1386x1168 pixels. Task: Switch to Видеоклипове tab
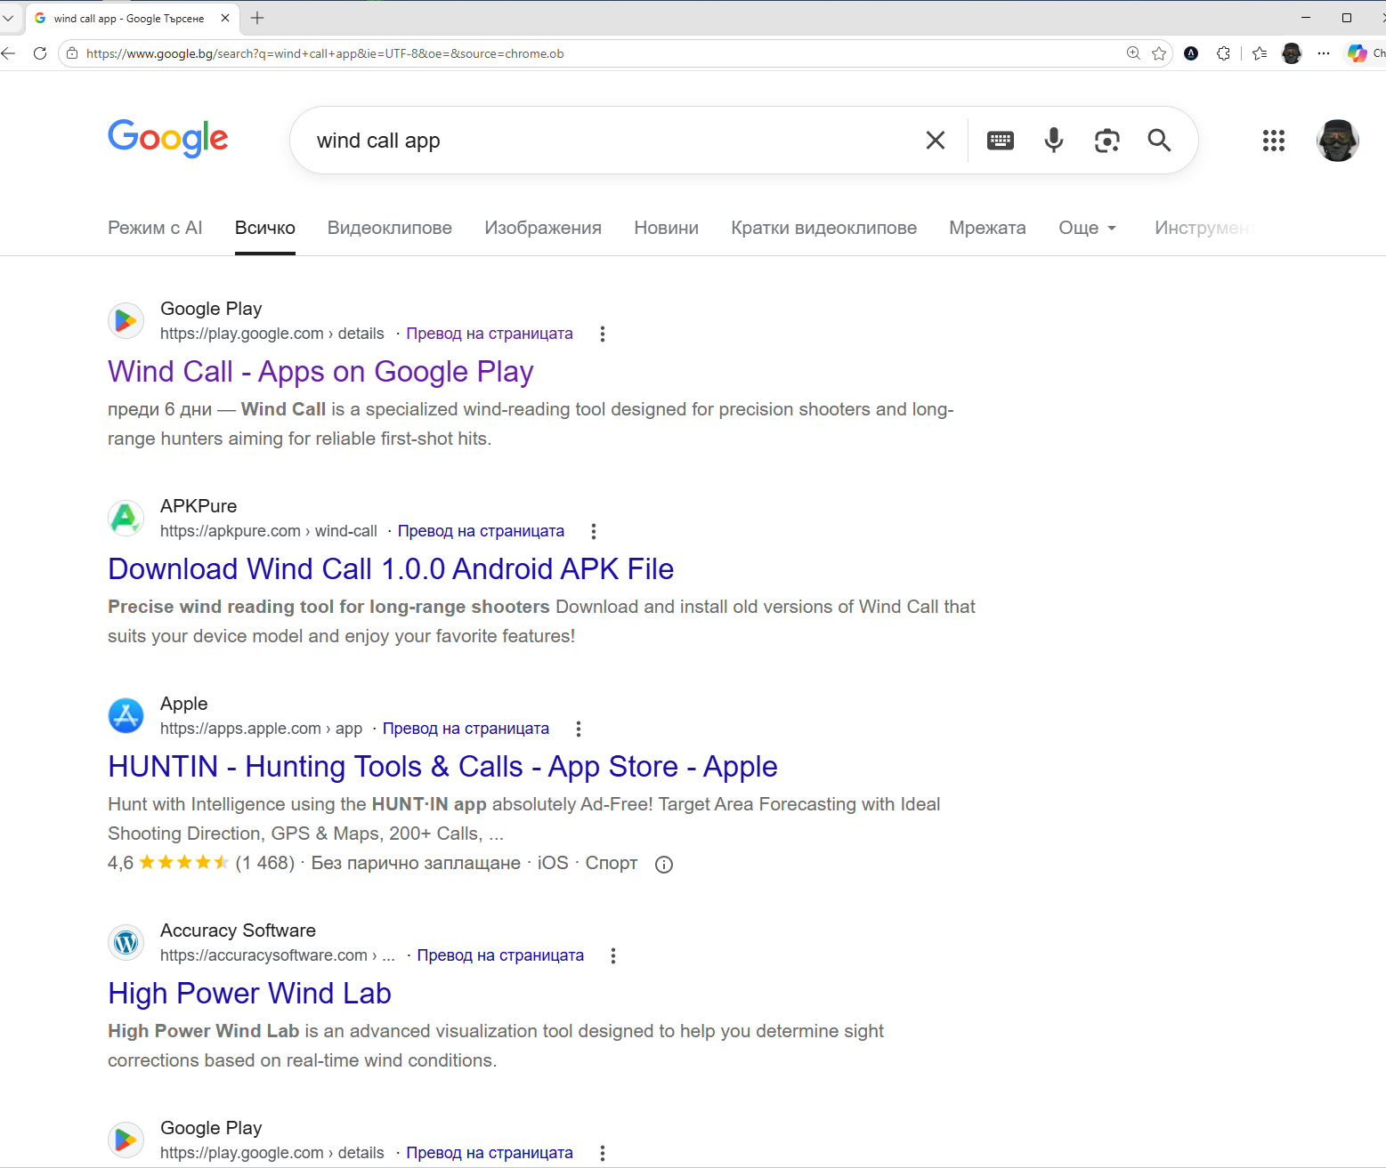pyautogui.click(x=390, y=228)
